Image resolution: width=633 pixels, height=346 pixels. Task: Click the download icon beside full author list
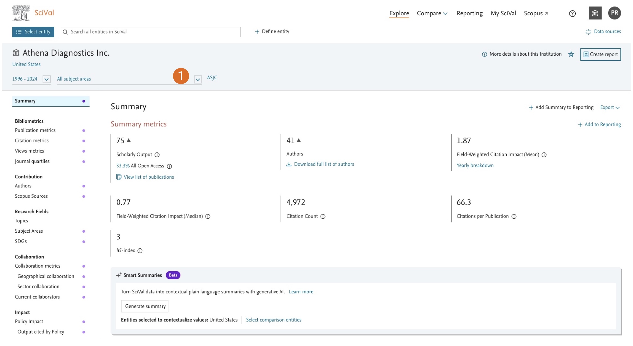289,164
